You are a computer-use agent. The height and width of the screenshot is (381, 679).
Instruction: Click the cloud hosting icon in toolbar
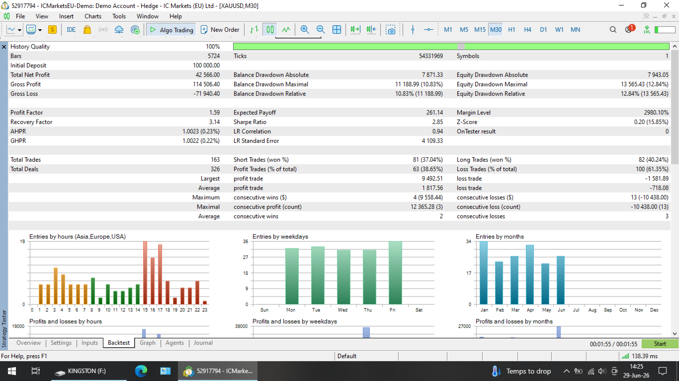119,30
